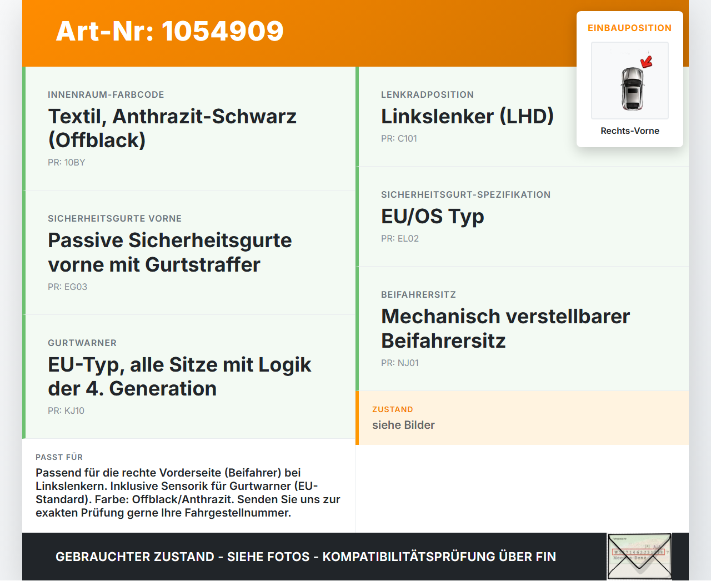Click Mechanisch verstellbarer Beifahrersitz value
Screen dimensions: 711x581
(x=505, y=328)
